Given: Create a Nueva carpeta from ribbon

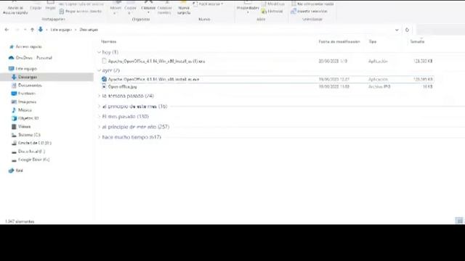Looking at the screenshot, I should 184,8.
